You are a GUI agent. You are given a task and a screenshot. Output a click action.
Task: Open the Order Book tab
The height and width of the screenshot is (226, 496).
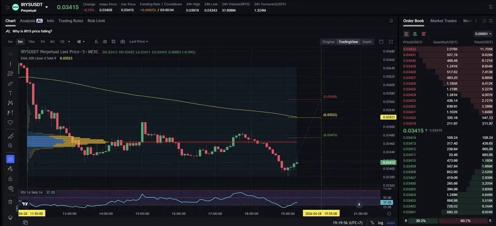tap(413, 21)
